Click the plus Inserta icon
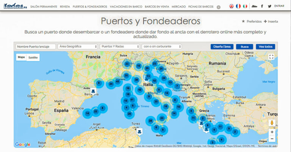Screen dimensions: 291x152 point(265,21)
